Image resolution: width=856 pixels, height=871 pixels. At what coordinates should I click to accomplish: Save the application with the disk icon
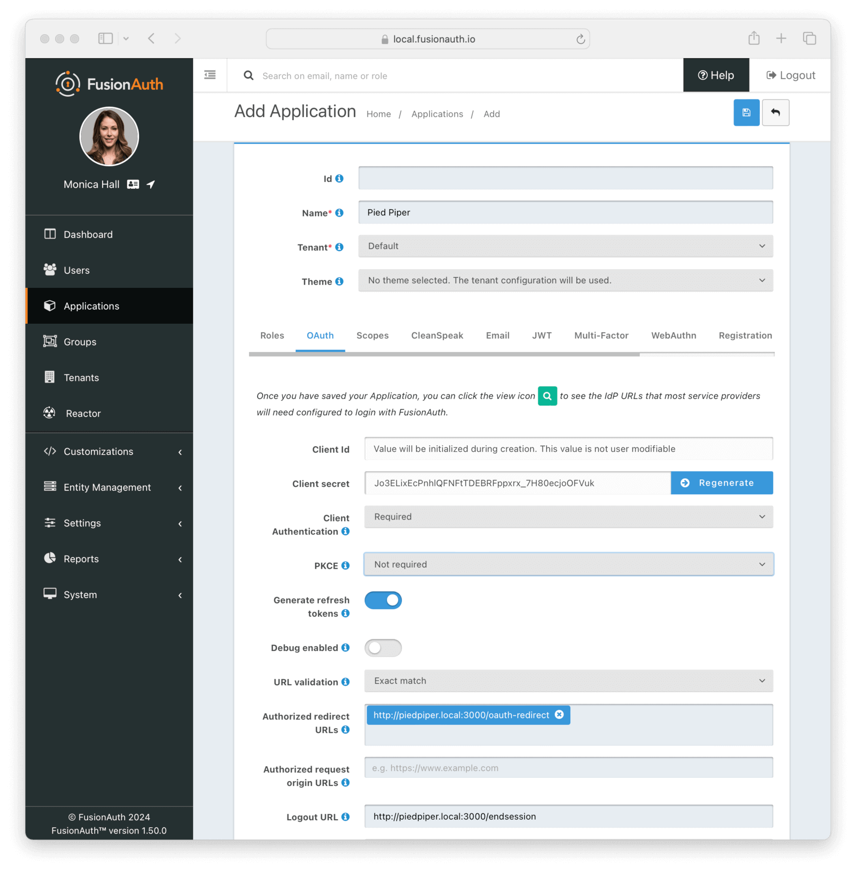(746, 112)
